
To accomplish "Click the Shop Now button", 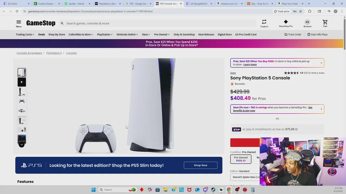I will [x=201, y=165].
